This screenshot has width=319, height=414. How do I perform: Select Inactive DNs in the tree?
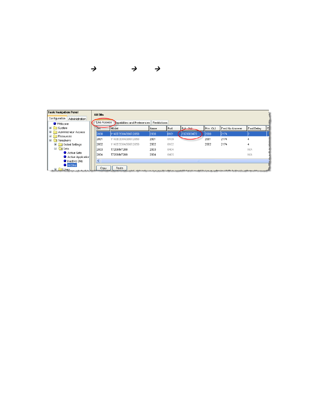click(x=75, y=161)
